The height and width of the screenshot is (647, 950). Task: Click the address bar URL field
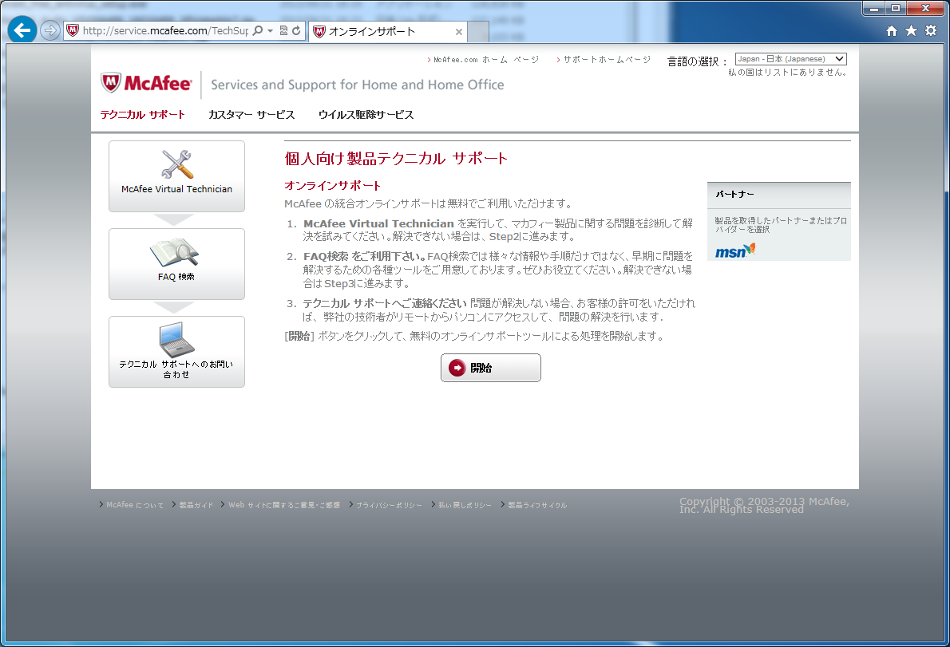(165, 30)
